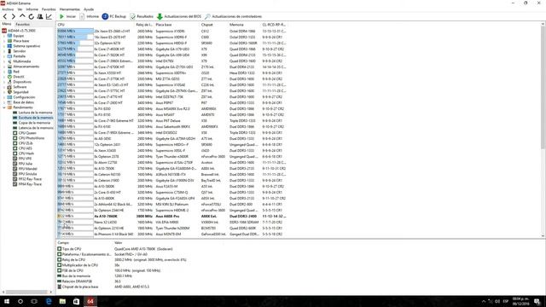Expand the Pantalla tree node
The width and height of the screenshot is (546, 307).
(4, 56)
